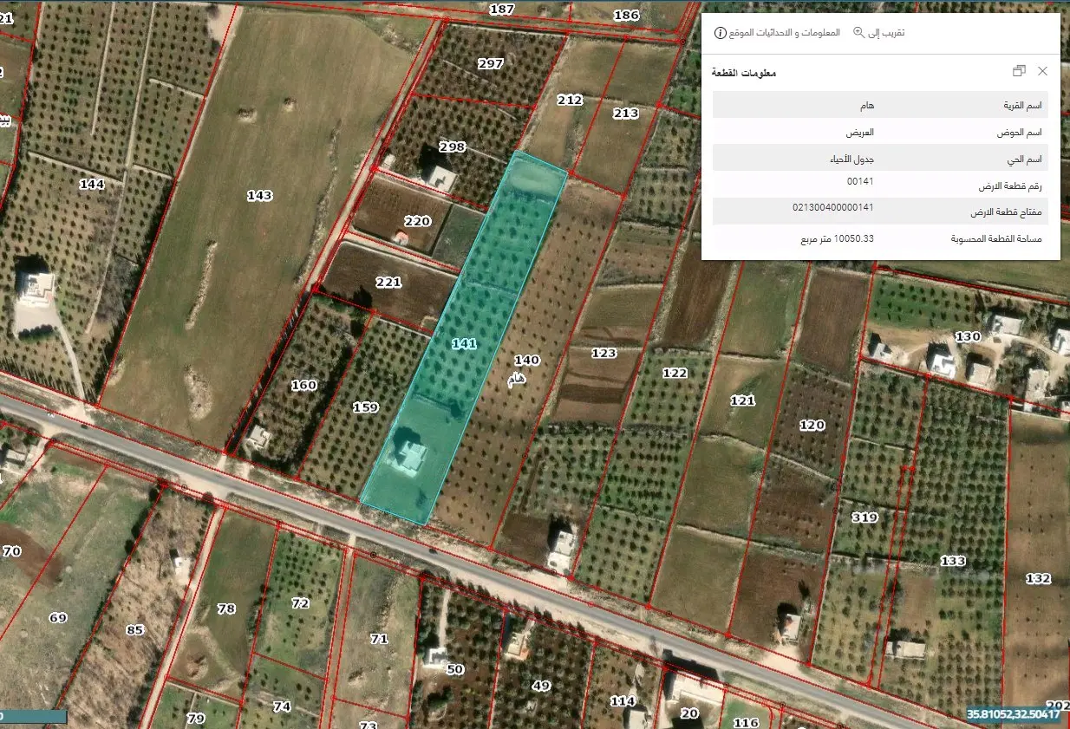The height and width of the screenshot is (729, 1070).
Task: Choose parcel 220 on the map
Action: pos(417,222)
